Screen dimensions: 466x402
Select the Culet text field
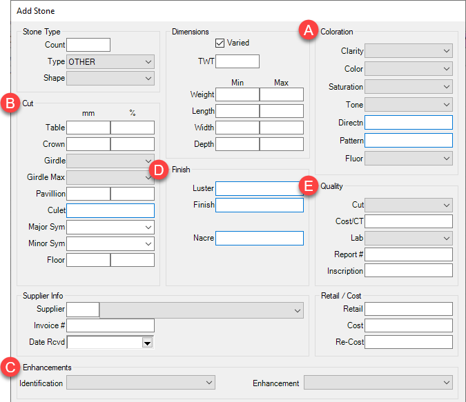110,210
